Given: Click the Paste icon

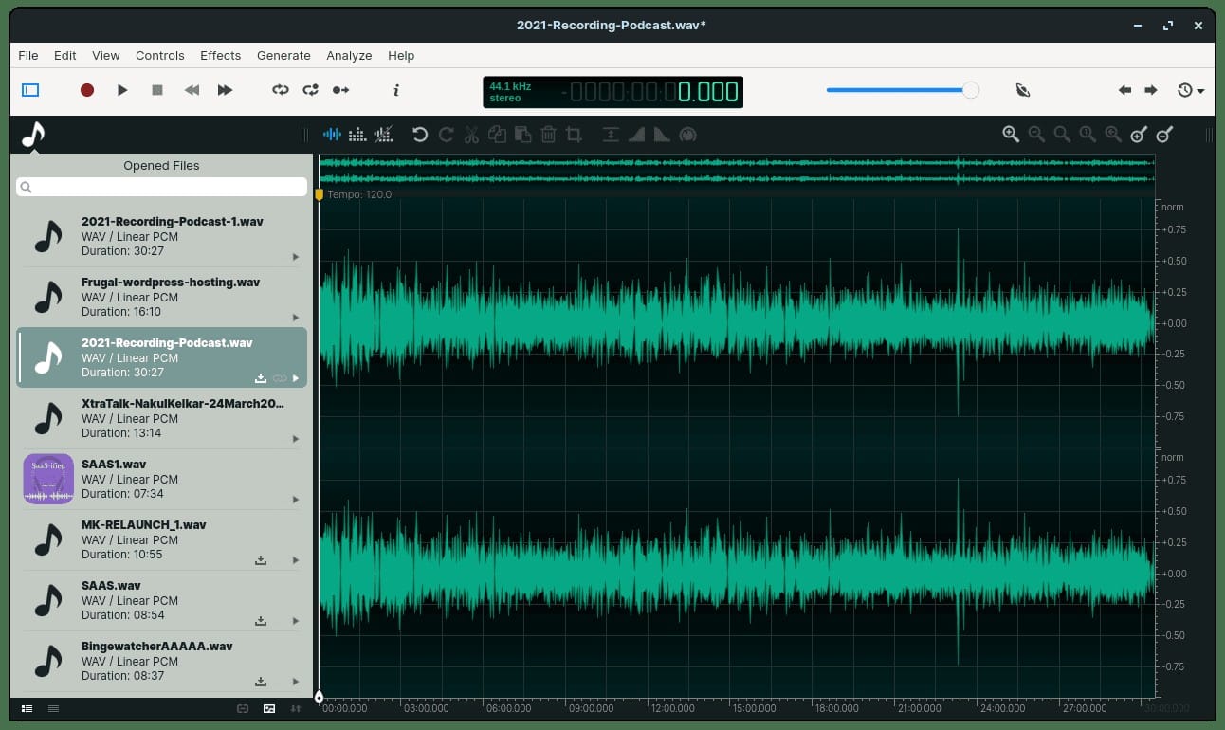Looking at the screenshot, I should (522, 135).
